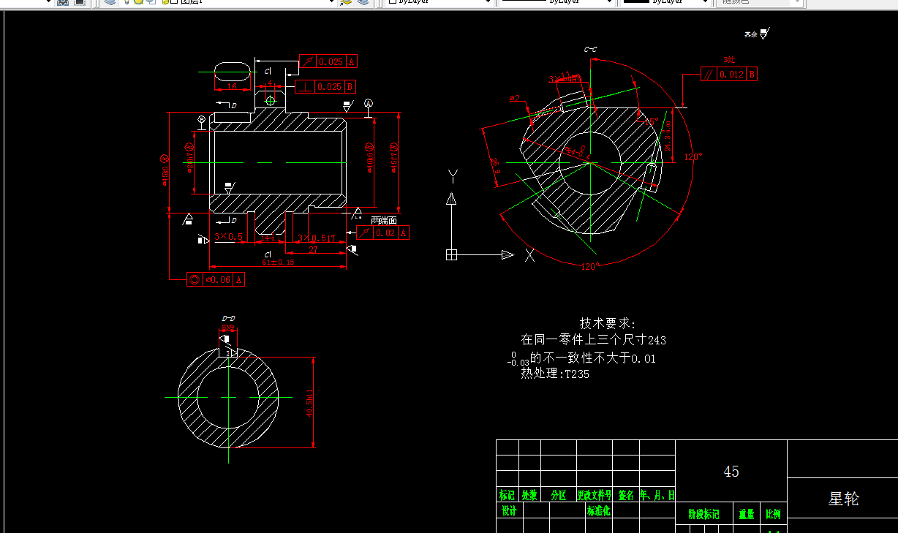Select the green-crosshair hole circle in the flange

pyautogui.click(x=271, y=99)
